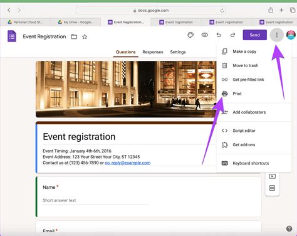297x236 pixels.
Task: Open Keyboard shortcuts entry
Action: [254, 163]
